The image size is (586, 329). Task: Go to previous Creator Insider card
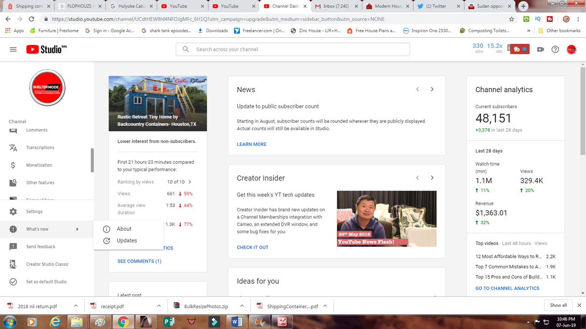point(418,178)
